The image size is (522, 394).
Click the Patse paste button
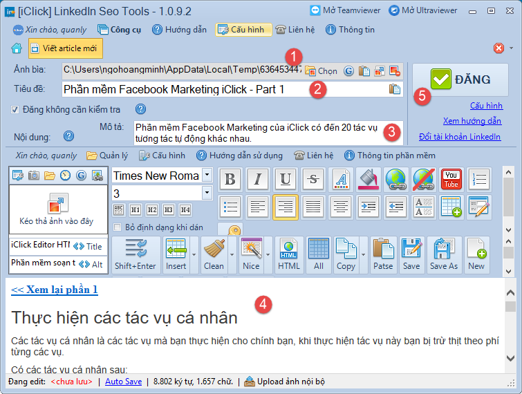pos(383,255)
